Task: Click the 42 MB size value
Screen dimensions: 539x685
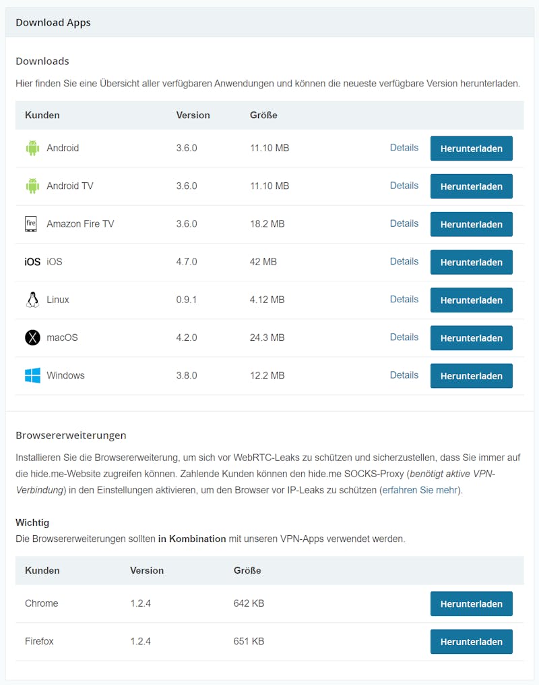Action: (263, 262)
